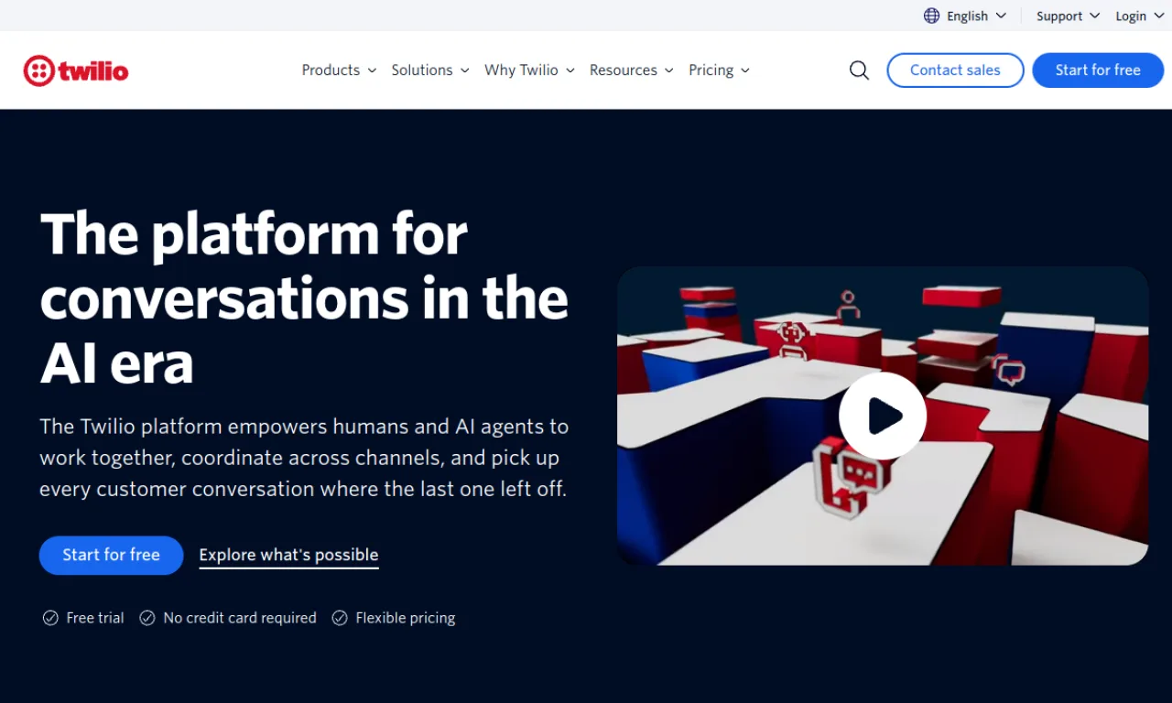Click the globe language icon
Screen dimensions: 1172x703
point(931,16)
